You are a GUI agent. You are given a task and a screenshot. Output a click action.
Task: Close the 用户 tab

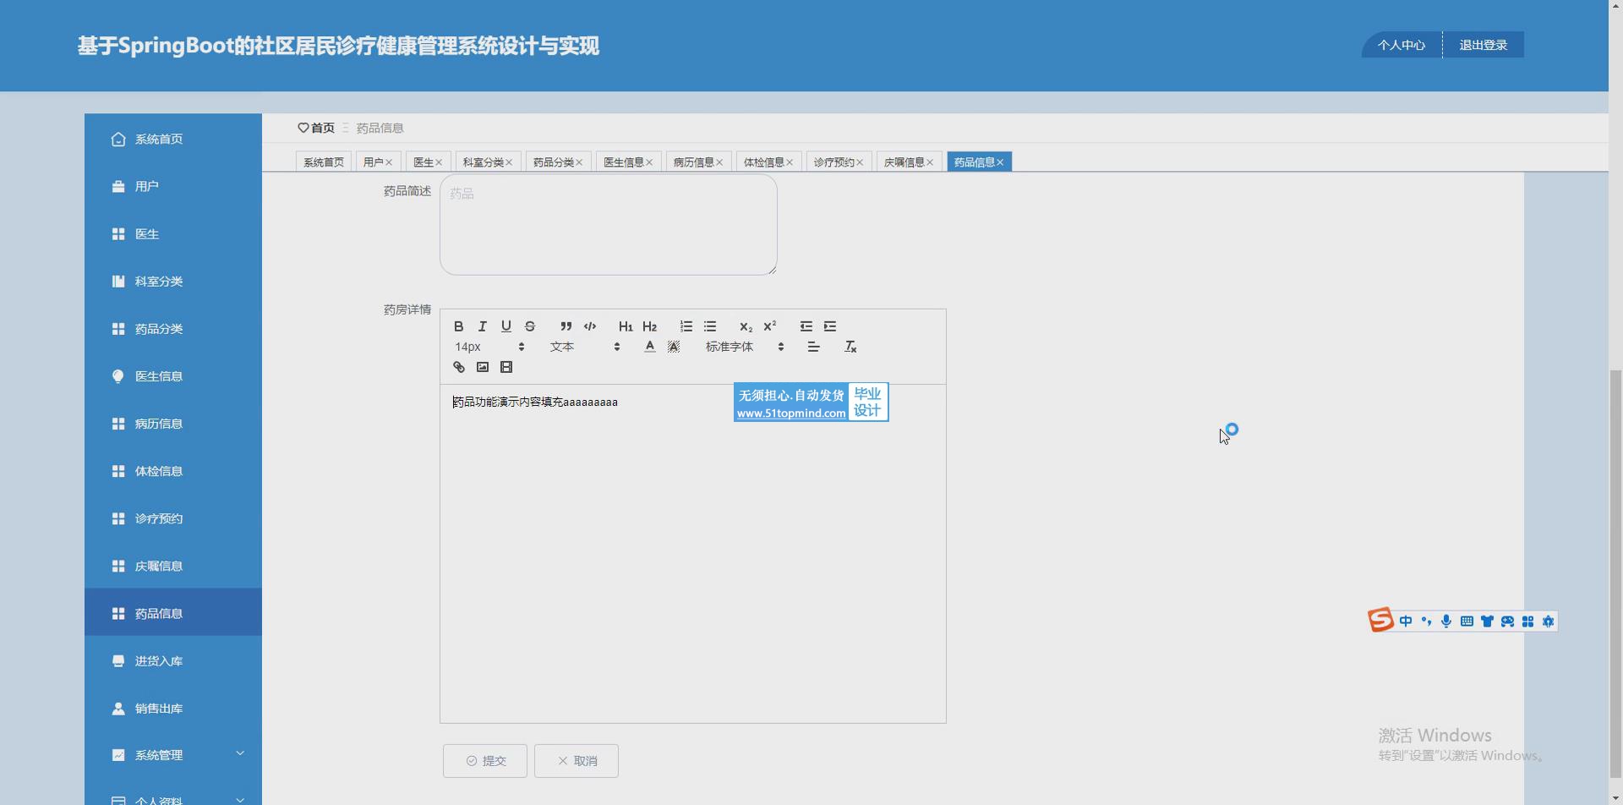coord(389,162)
